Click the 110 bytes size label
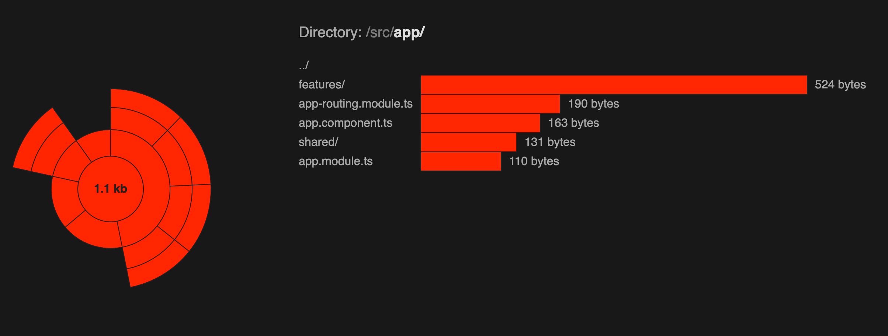Viewport: 888px width, 336px height. pyautogui.click(x=534, y=161)
